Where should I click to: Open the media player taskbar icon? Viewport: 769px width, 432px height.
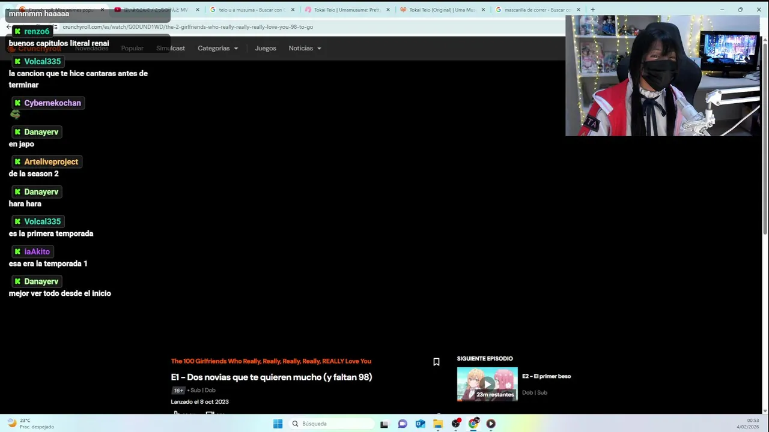pyautogui.click(x=491, y=424)
